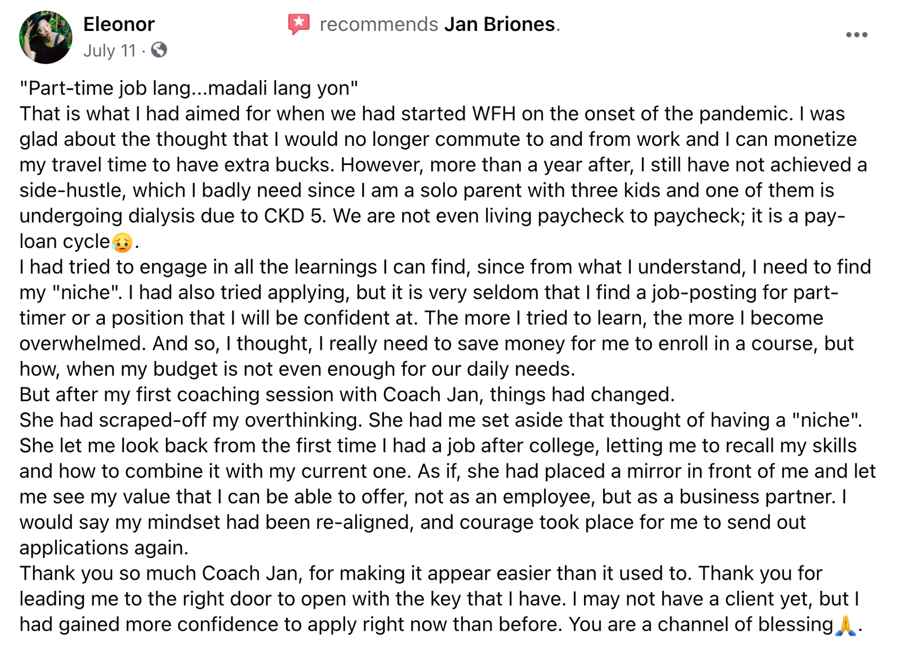Click the quoted first line of the post
This screenshot has height=646, width=901.
(189, 87)
